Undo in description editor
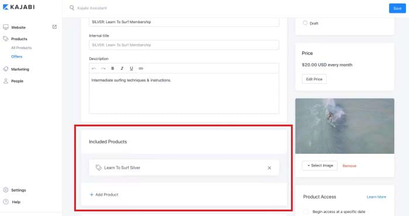Image resolution: width=409 pixels, height=216 pixels. (94, 68)
